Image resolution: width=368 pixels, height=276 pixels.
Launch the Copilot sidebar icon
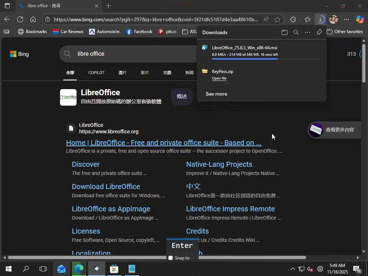(x=360, y=19)
